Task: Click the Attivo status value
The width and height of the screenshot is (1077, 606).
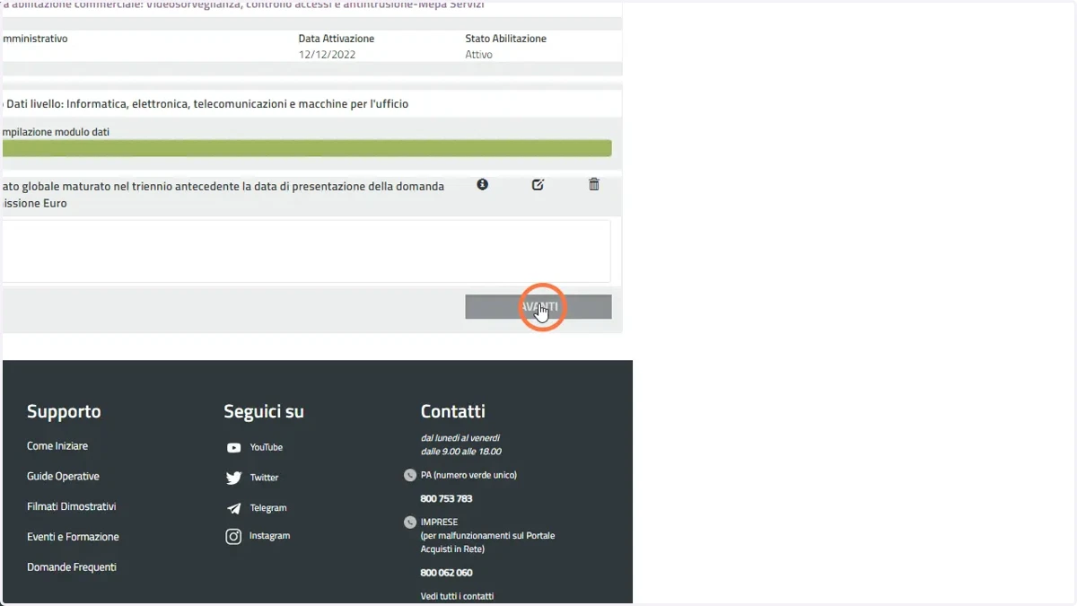Action: point(478,55)
